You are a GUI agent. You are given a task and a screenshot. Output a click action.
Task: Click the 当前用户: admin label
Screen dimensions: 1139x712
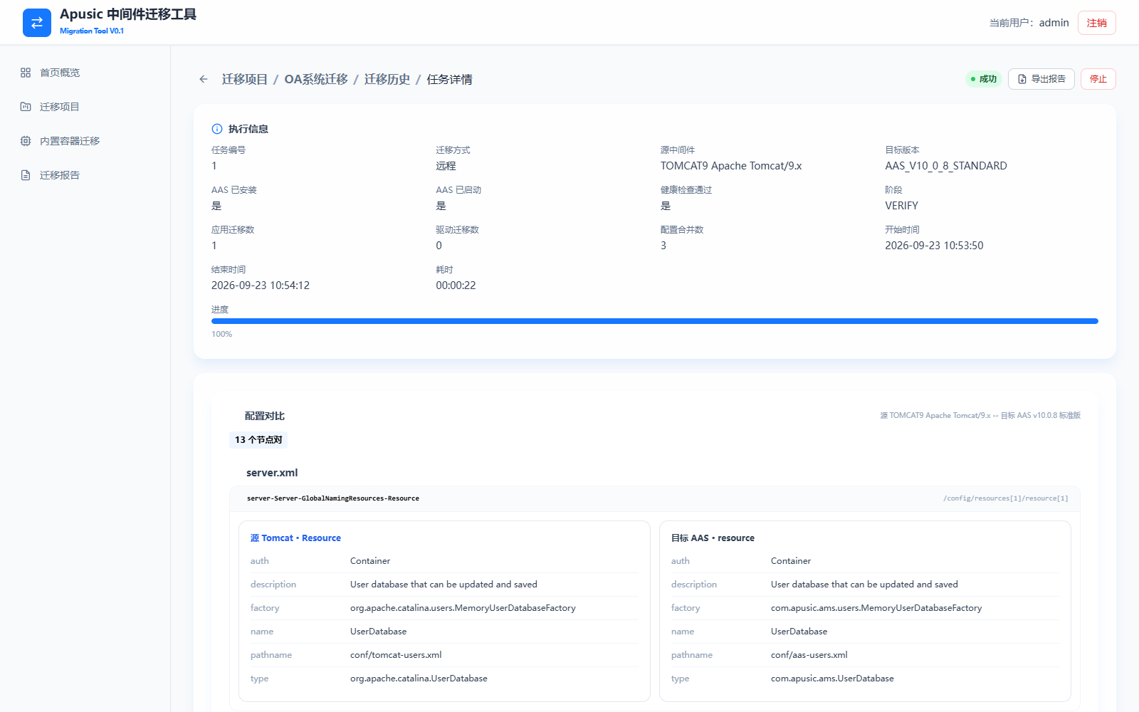pos(1029,23)
